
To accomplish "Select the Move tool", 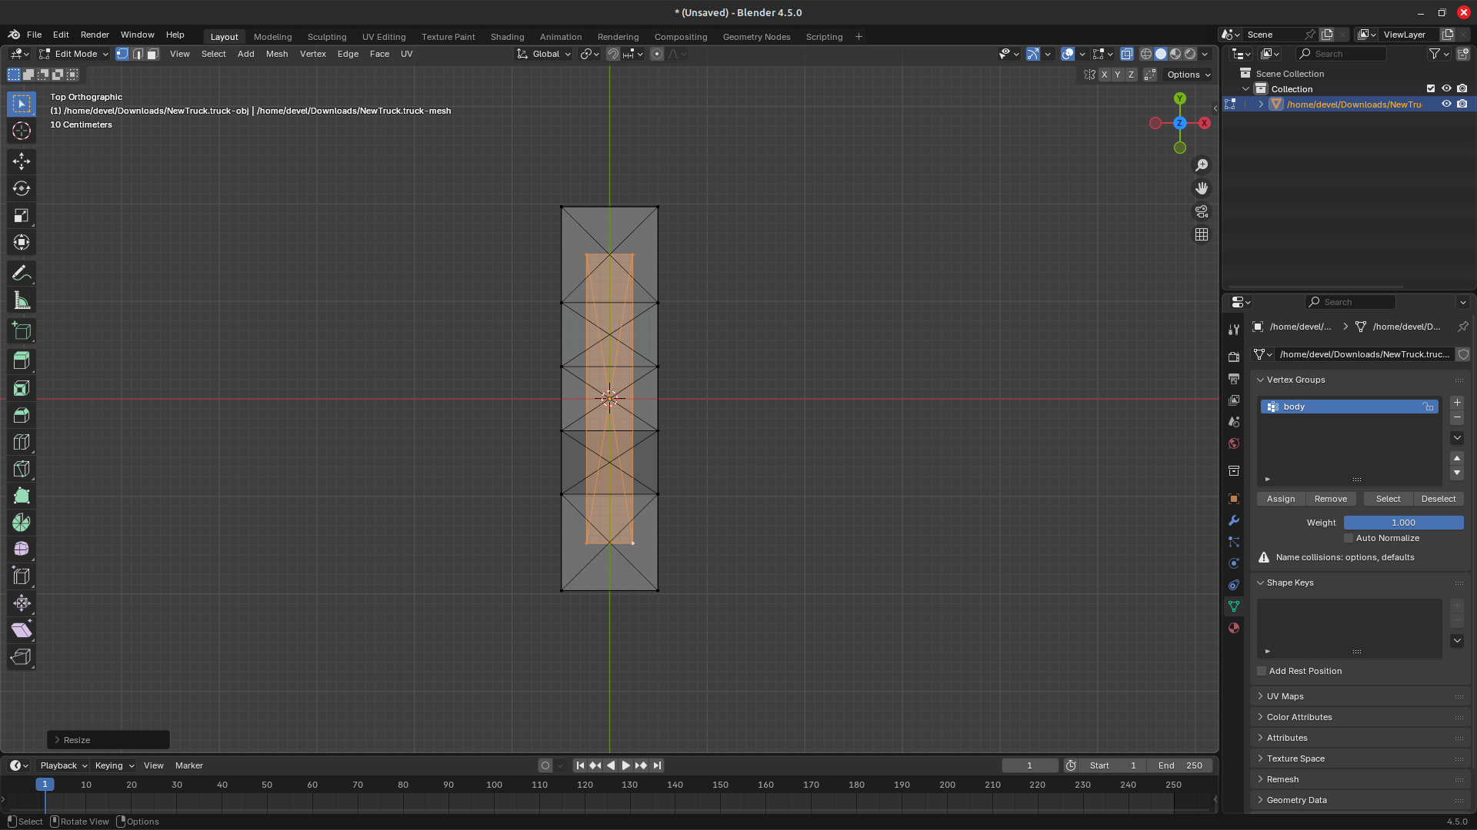I will 22,161.
